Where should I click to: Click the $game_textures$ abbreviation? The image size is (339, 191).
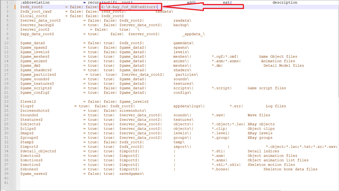pos(37,83)
